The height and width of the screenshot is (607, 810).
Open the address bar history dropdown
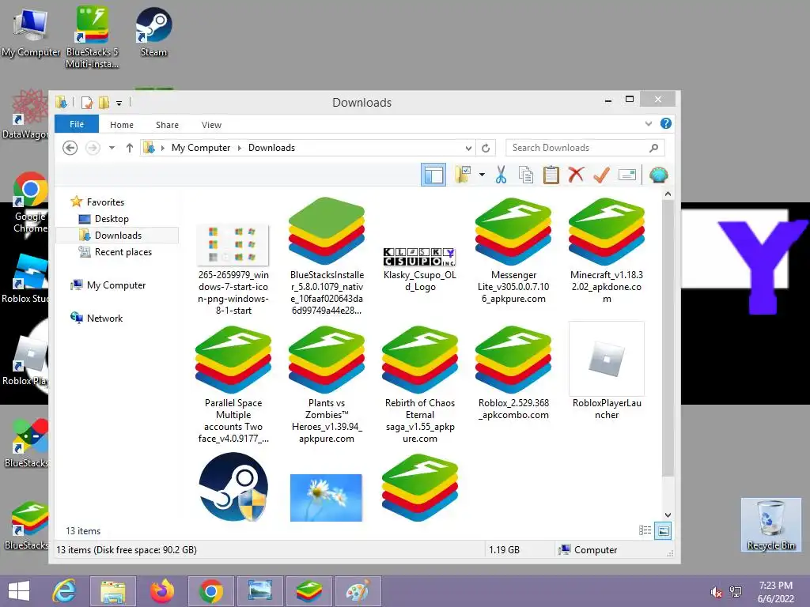click(x=468, y=148)
